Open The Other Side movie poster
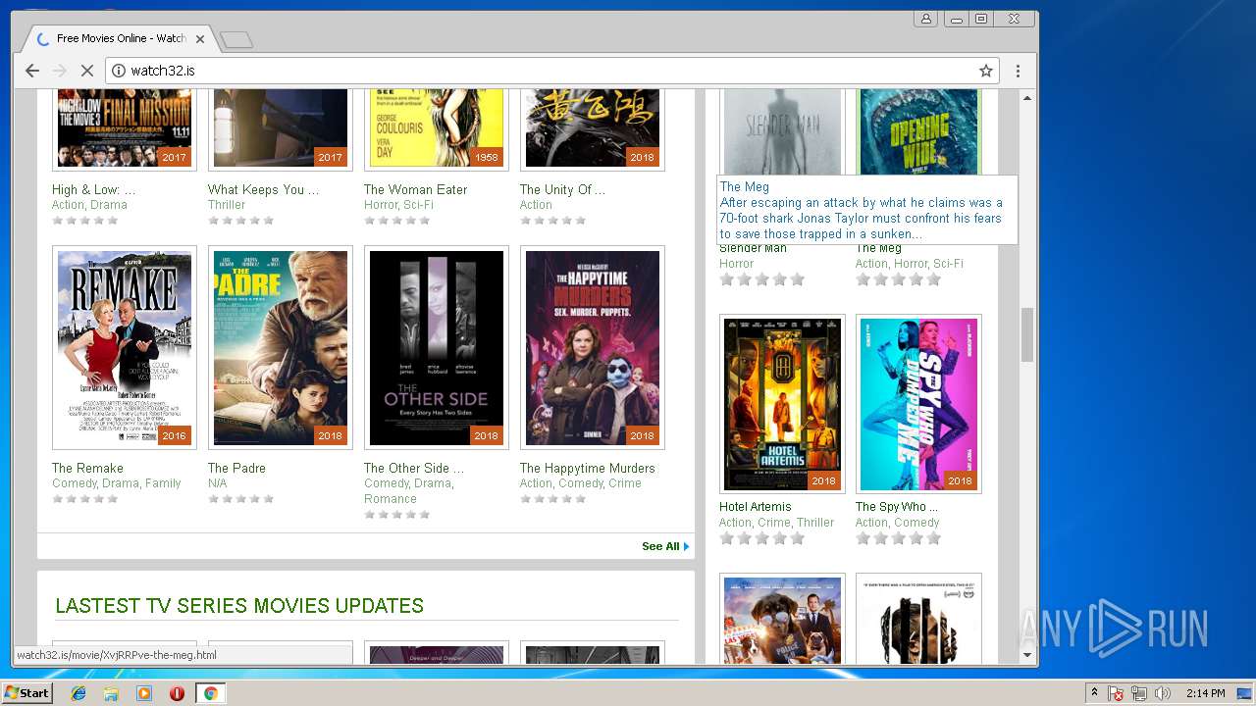The image size is (1256, 706). click(436, 347)
